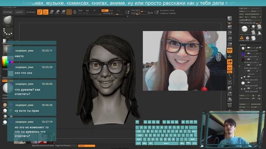Screen dimensions: 266x149
Task: Toggle the L.Sym button
Action: pos(230,68)
